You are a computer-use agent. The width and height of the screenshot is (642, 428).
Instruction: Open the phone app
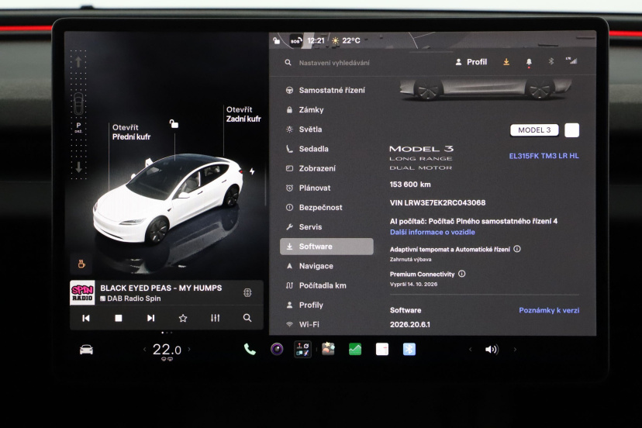click(250, 350)
